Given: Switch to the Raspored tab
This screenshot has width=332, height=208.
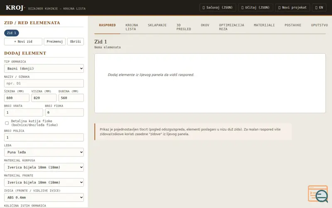Looking at the screenshot, I should [107, 25].
